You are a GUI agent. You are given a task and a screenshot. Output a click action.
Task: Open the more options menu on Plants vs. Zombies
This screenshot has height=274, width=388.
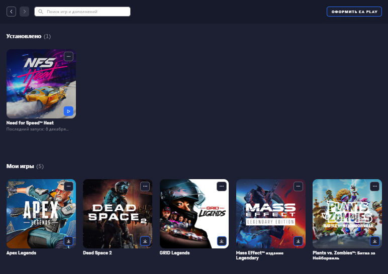(x=374, y=186)
